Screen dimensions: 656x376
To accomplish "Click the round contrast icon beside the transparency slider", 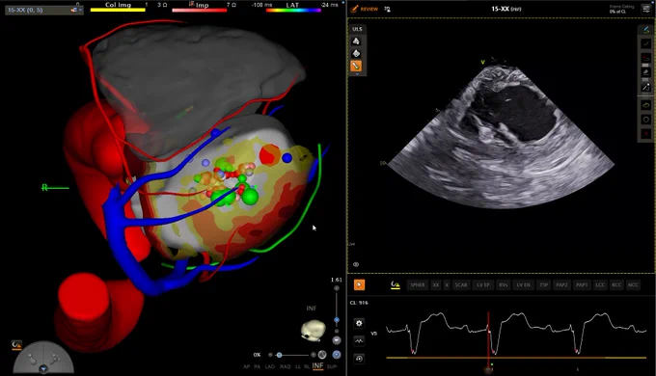I will pyautogui.click(x=322, y=355).
